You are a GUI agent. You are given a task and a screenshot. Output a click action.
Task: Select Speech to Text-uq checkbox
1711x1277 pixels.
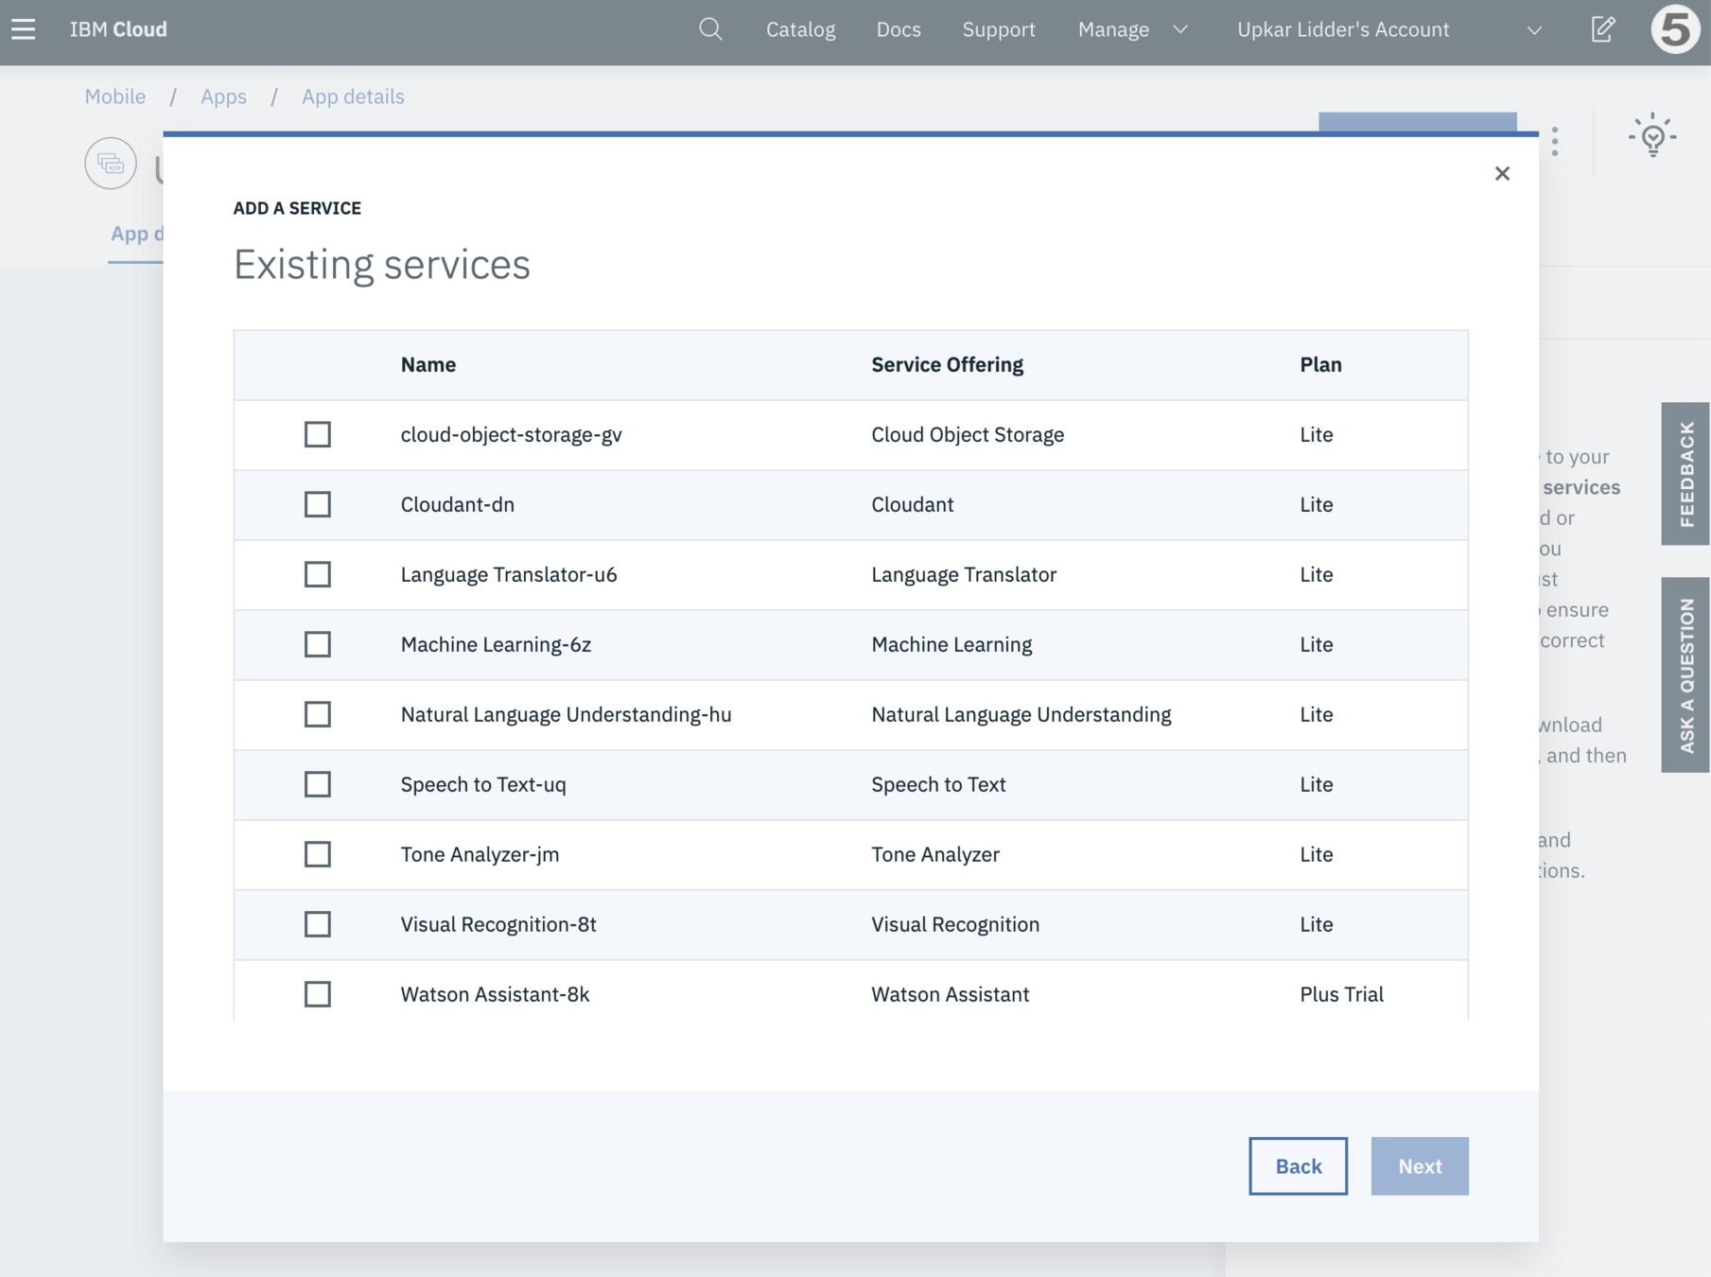tap(318, 784)
